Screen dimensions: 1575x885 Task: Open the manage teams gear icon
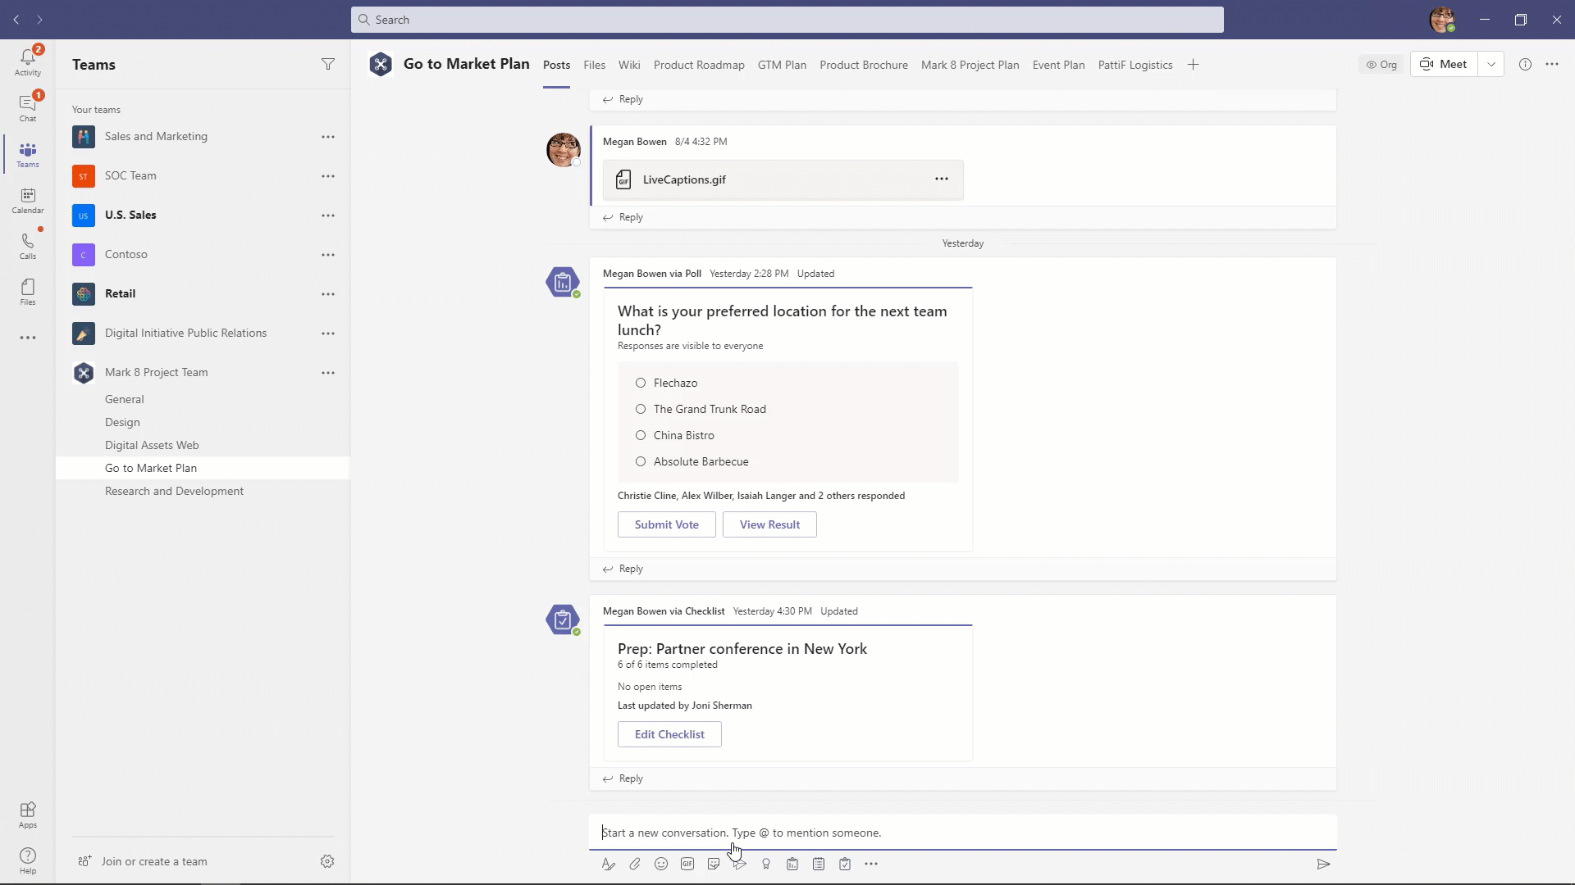pos(326,861)
